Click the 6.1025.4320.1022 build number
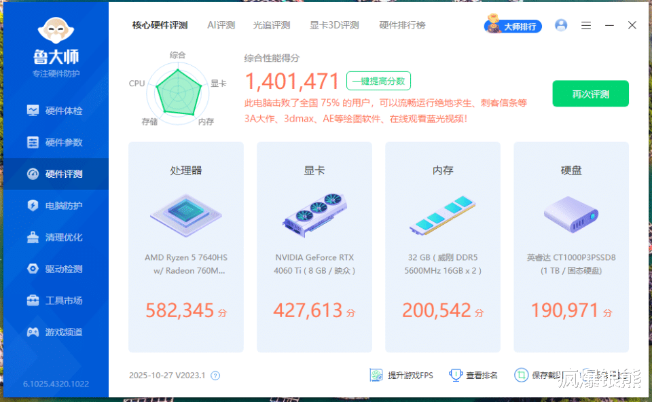 tap(56, 384)
